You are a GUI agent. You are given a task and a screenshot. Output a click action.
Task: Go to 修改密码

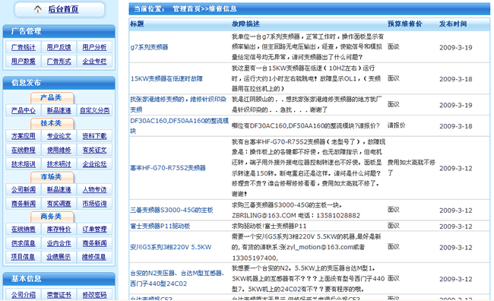pyautogui.click(x=94, y=295)
